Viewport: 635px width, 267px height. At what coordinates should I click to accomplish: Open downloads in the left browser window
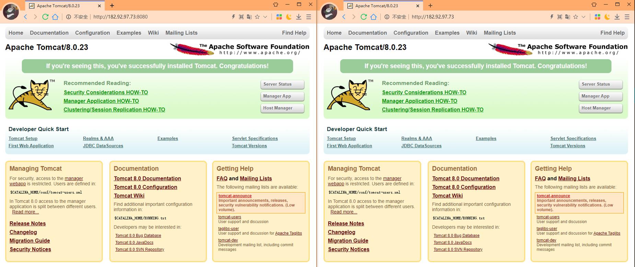coord(299,17)
